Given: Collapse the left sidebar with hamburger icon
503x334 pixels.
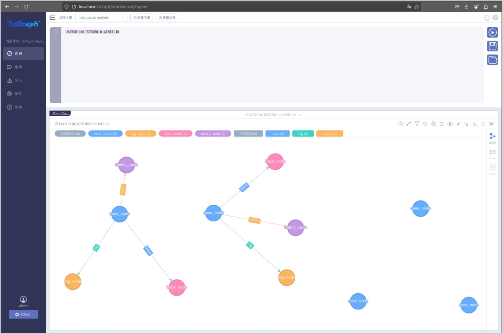Looking at the screenshot, I should [52, 17].
